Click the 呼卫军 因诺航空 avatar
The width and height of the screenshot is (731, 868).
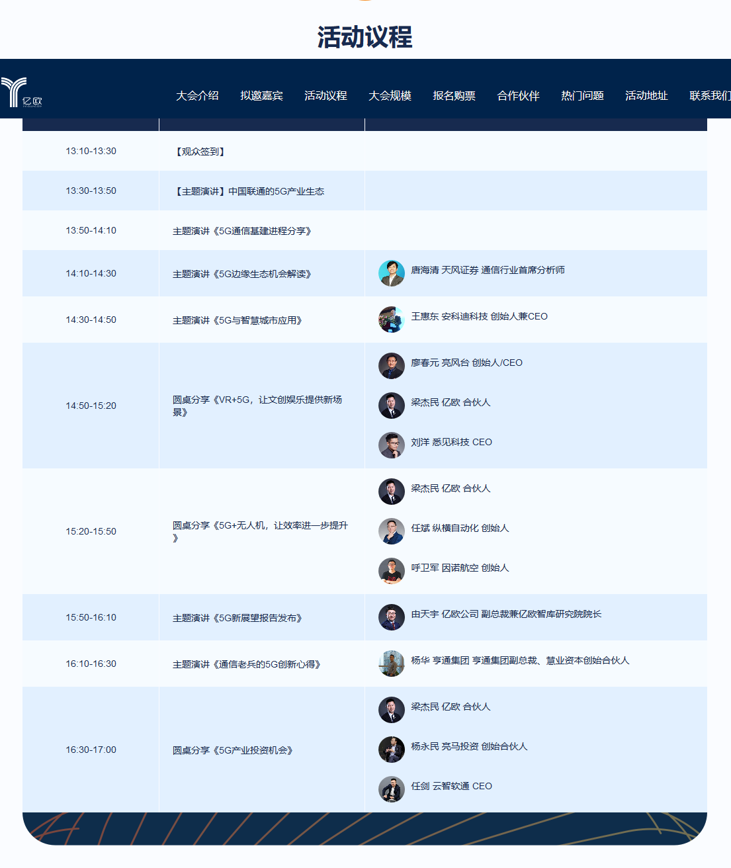point(392,571)
